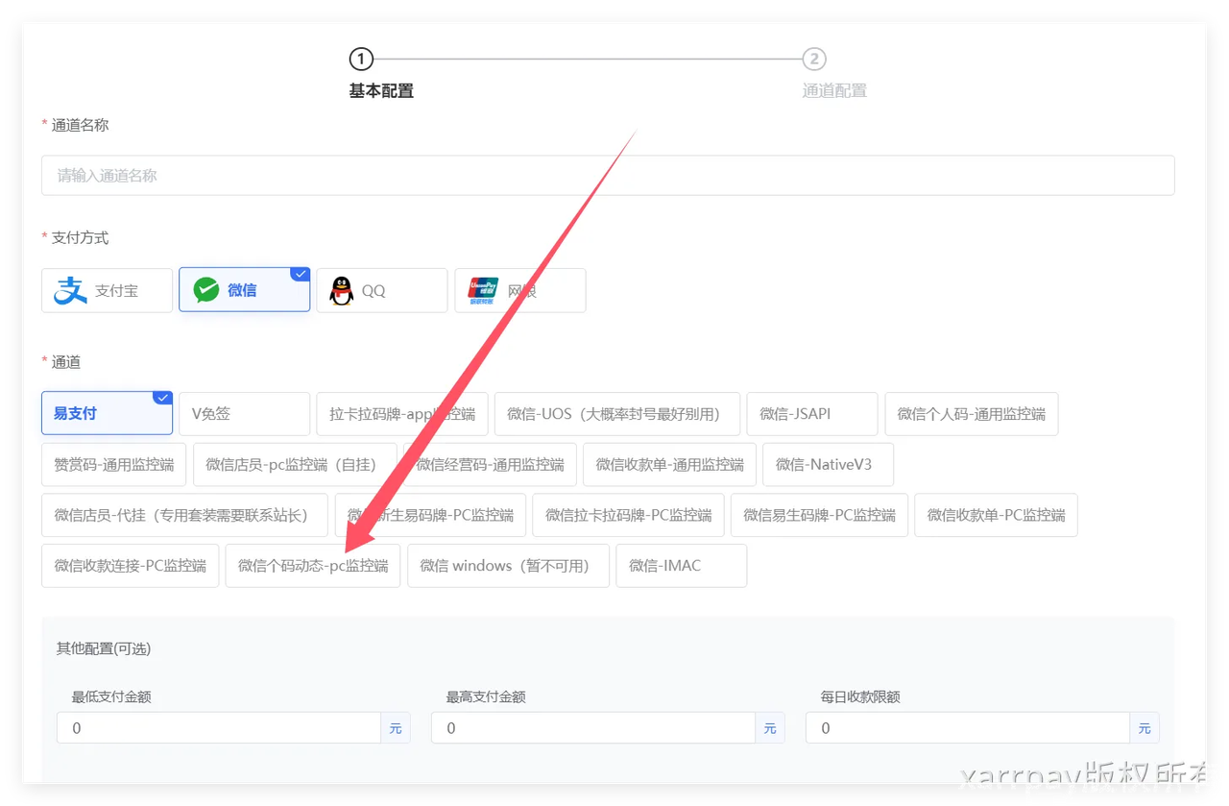This screenshot has width=1229, height=806.
Task: Pick the UnionPay (网银) payment method
Action: pyautogui.click(x=519, y=290)
